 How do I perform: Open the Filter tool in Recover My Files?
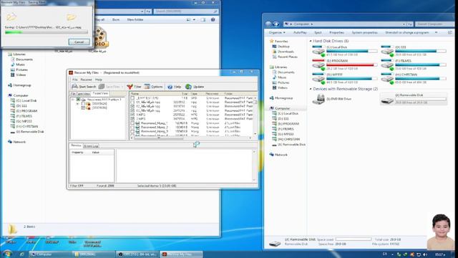pyautogui.click(x=134, y=87)
